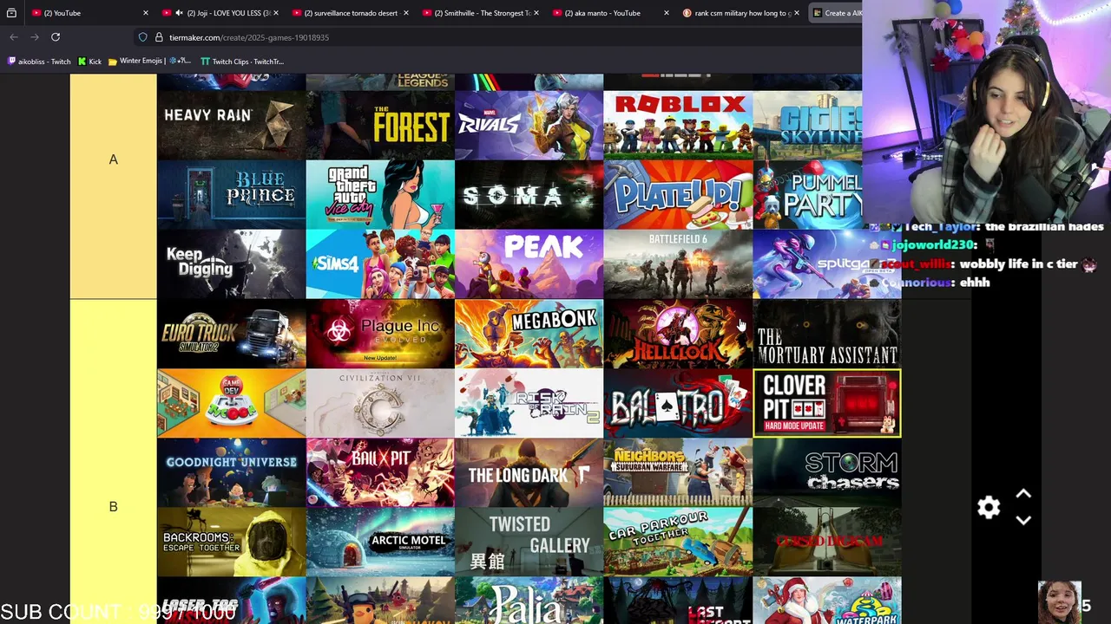
Task: Pick the Cities Skylines game tile
Action: 807,126
